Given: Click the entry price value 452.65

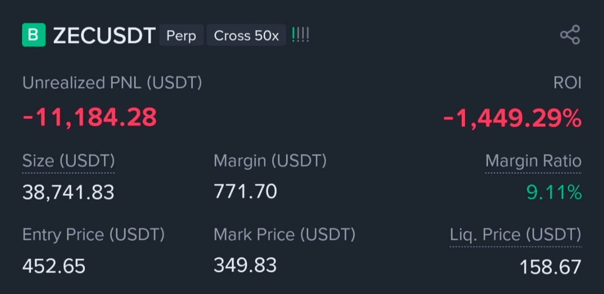Looking at the screenshot, I should click(x=54, y=266).
